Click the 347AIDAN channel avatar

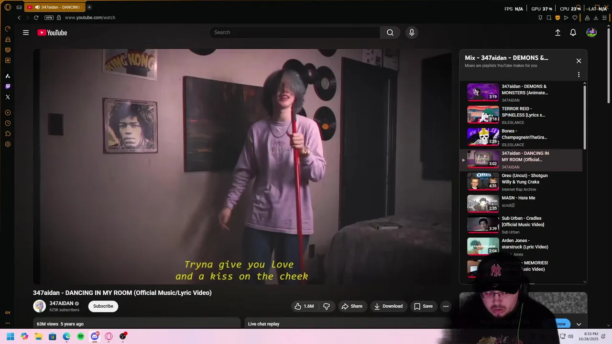pos(39,306)
